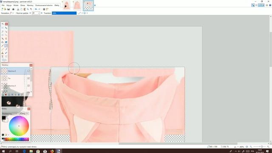Select the Color Picker tool
272x153 pixels.
tap(6, 49)
